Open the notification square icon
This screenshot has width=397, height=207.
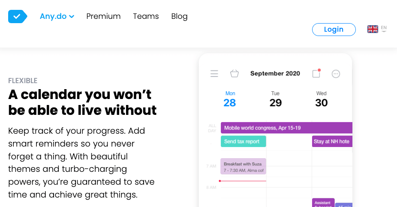click(x=316, y=74)
